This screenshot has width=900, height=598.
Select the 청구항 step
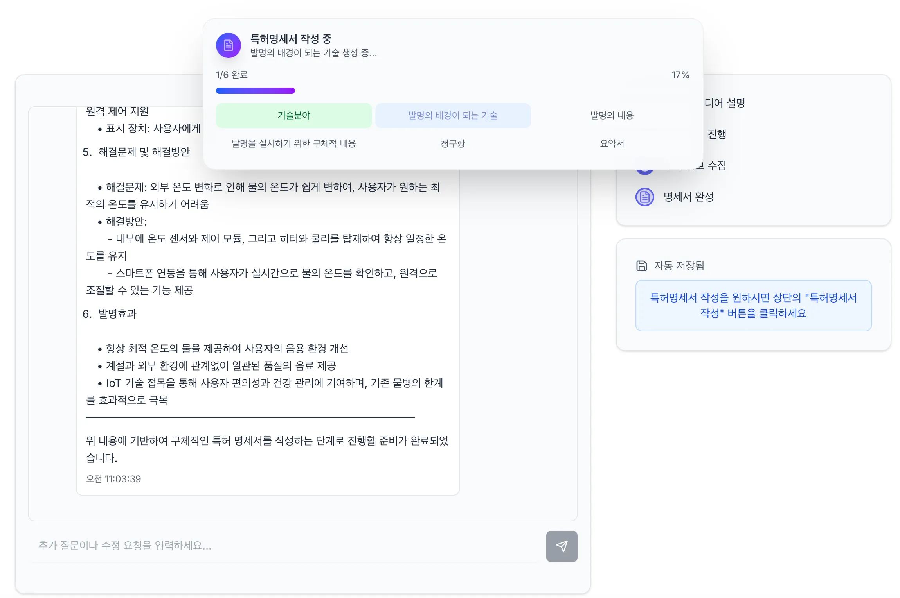tap(453, 143)
